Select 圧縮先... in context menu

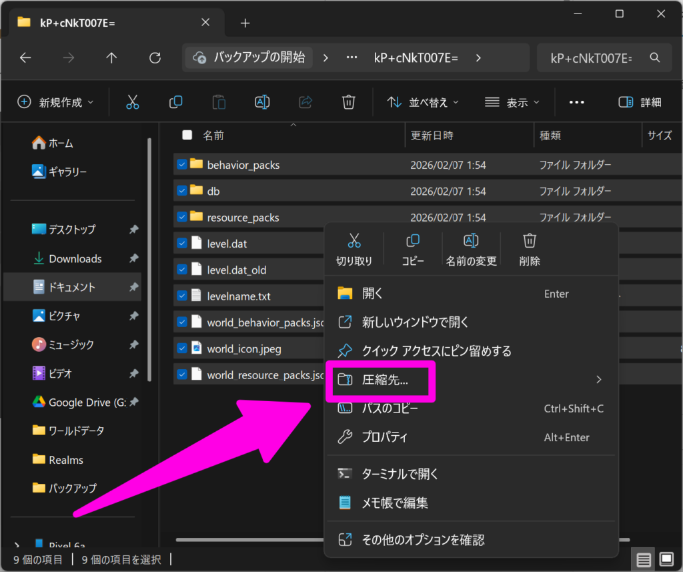pos(385,380)
